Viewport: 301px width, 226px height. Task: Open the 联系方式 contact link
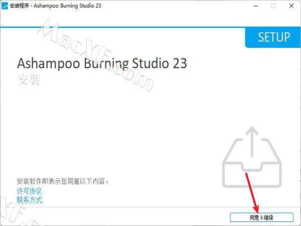pos(29,200)
